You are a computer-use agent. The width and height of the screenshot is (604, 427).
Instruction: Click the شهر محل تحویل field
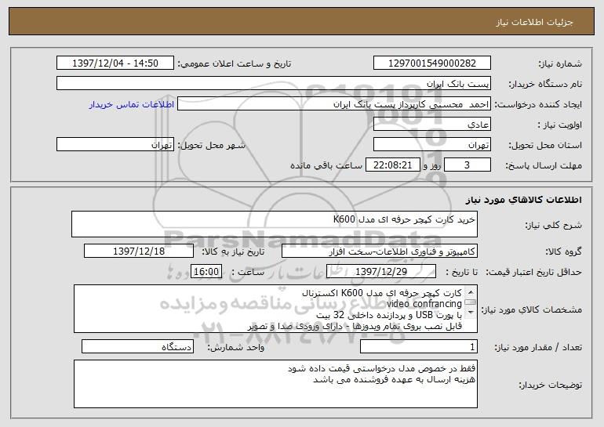(x=115, y=145)
